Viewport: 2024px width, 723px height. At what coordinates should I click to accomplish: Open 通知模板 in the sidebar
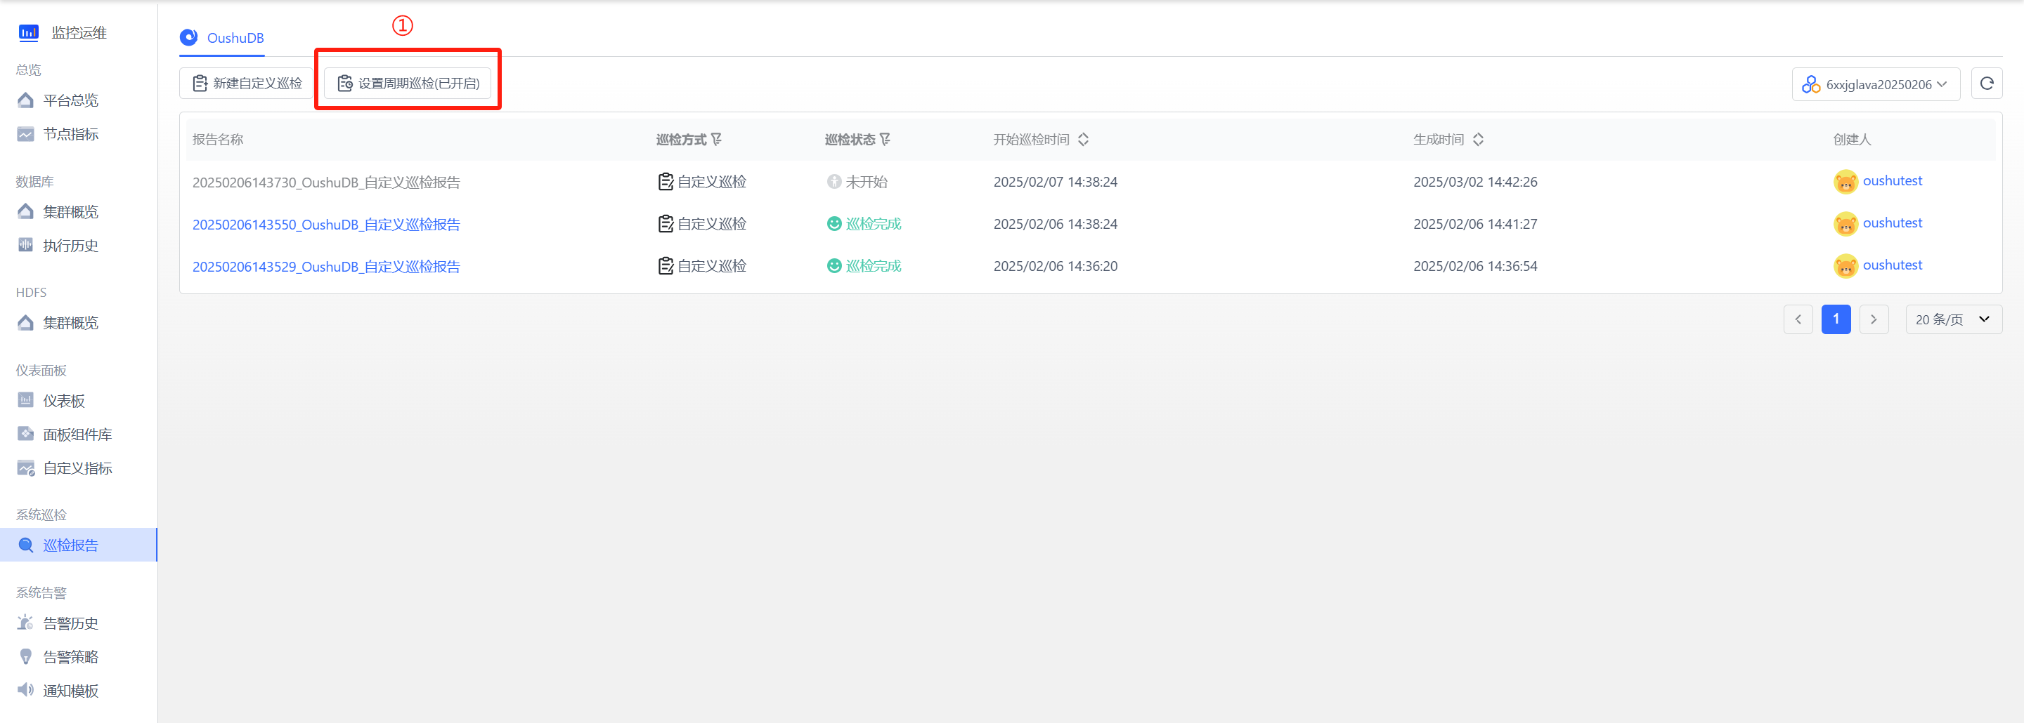70,691
